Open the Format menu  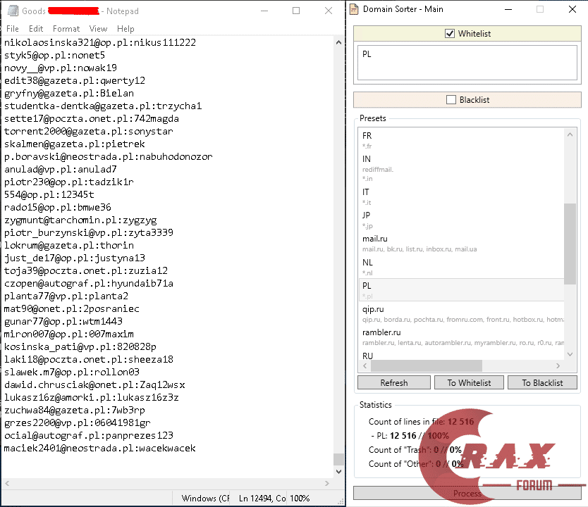pyautogui.click(x=66, y=29)
